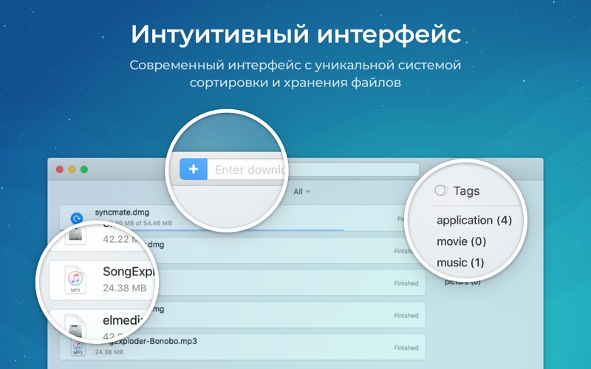
Task: Click the green zoom window button
Action: point(84,170)
